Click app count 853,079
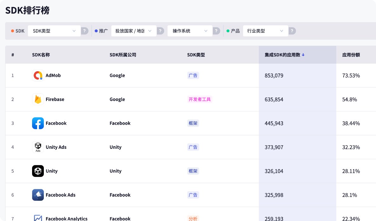 click(274, 76)
